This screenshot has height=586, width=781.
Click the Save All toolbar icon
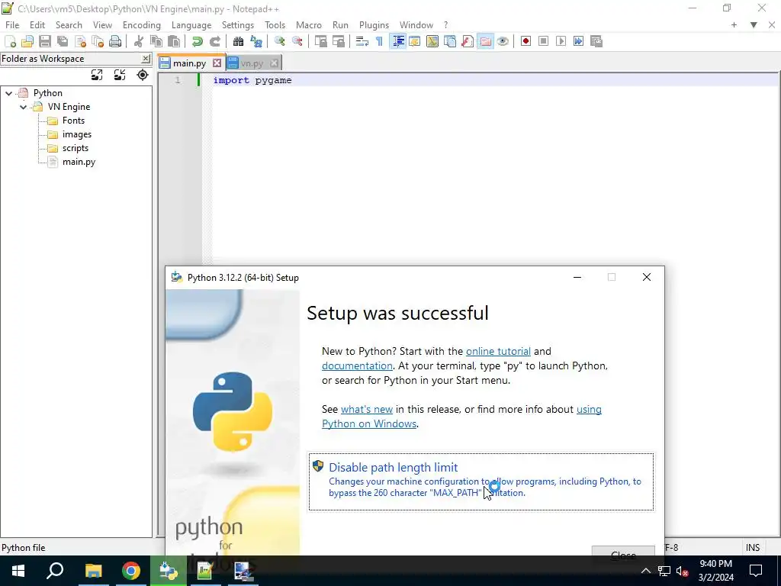click(63, 41)
